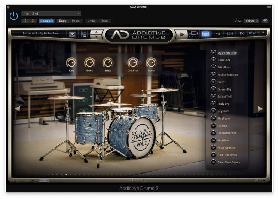278x199 pixels.
Task: Go to previous kit with left arrow
Action: (x=17, y=108)
